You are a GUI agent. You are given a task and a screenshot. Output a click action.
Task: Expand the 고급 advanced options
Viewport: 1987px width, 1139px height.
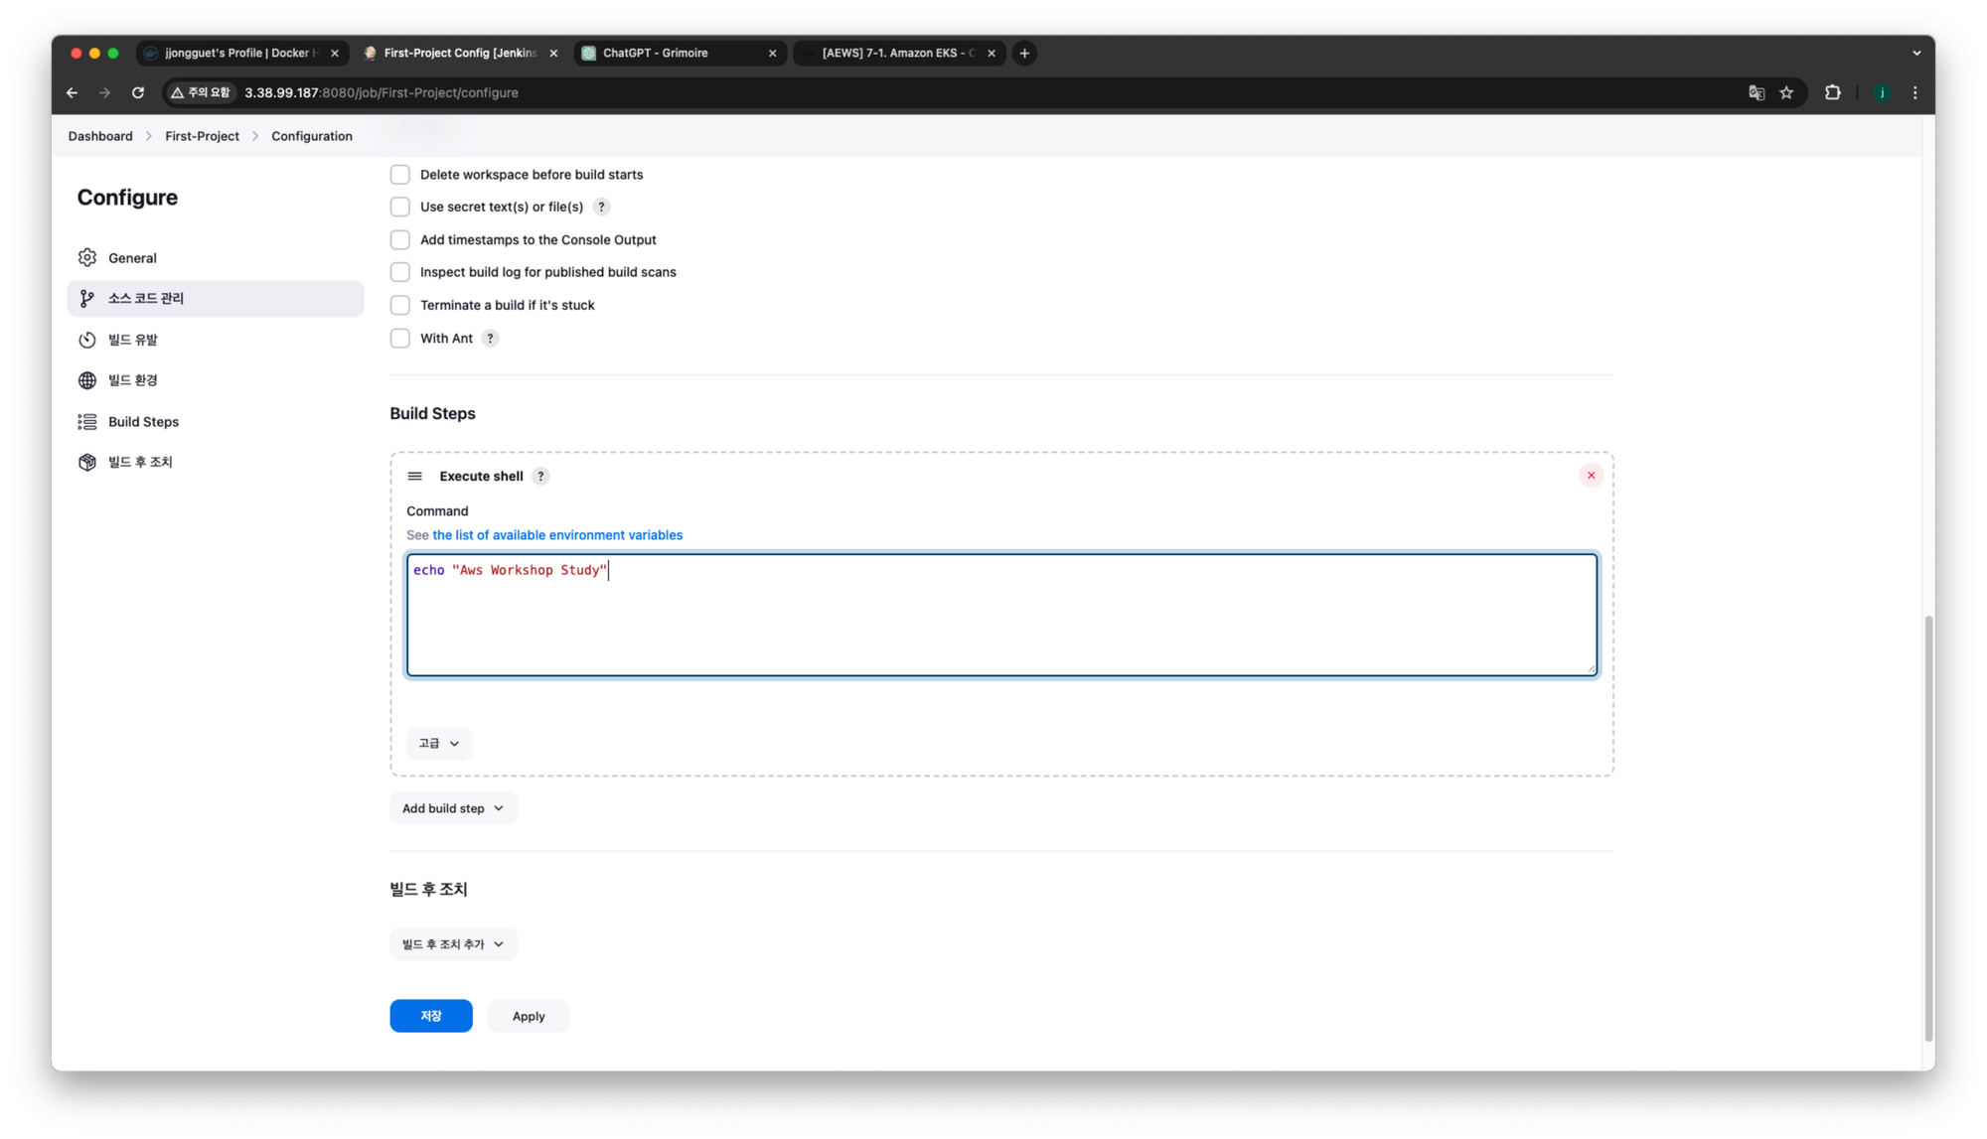pyautogui.click(x=438, y=743)
